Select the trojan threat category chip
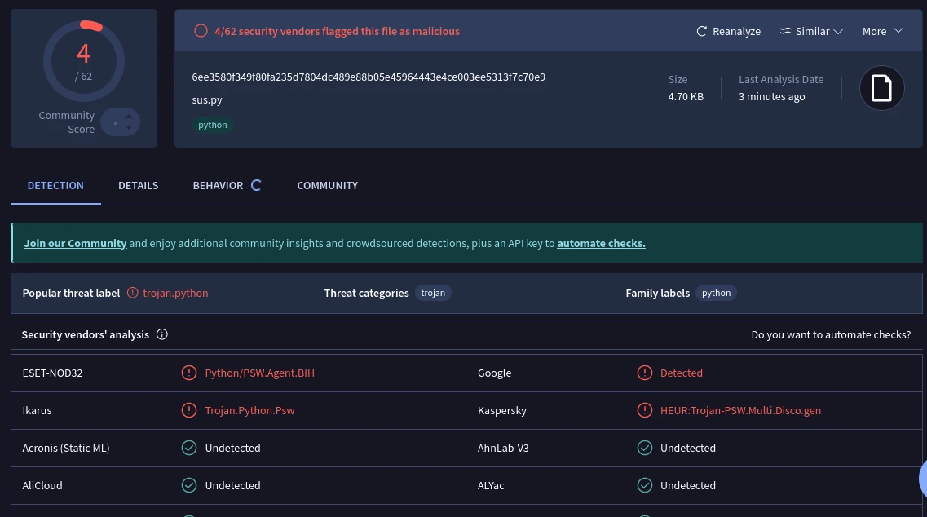 point(433,293)
